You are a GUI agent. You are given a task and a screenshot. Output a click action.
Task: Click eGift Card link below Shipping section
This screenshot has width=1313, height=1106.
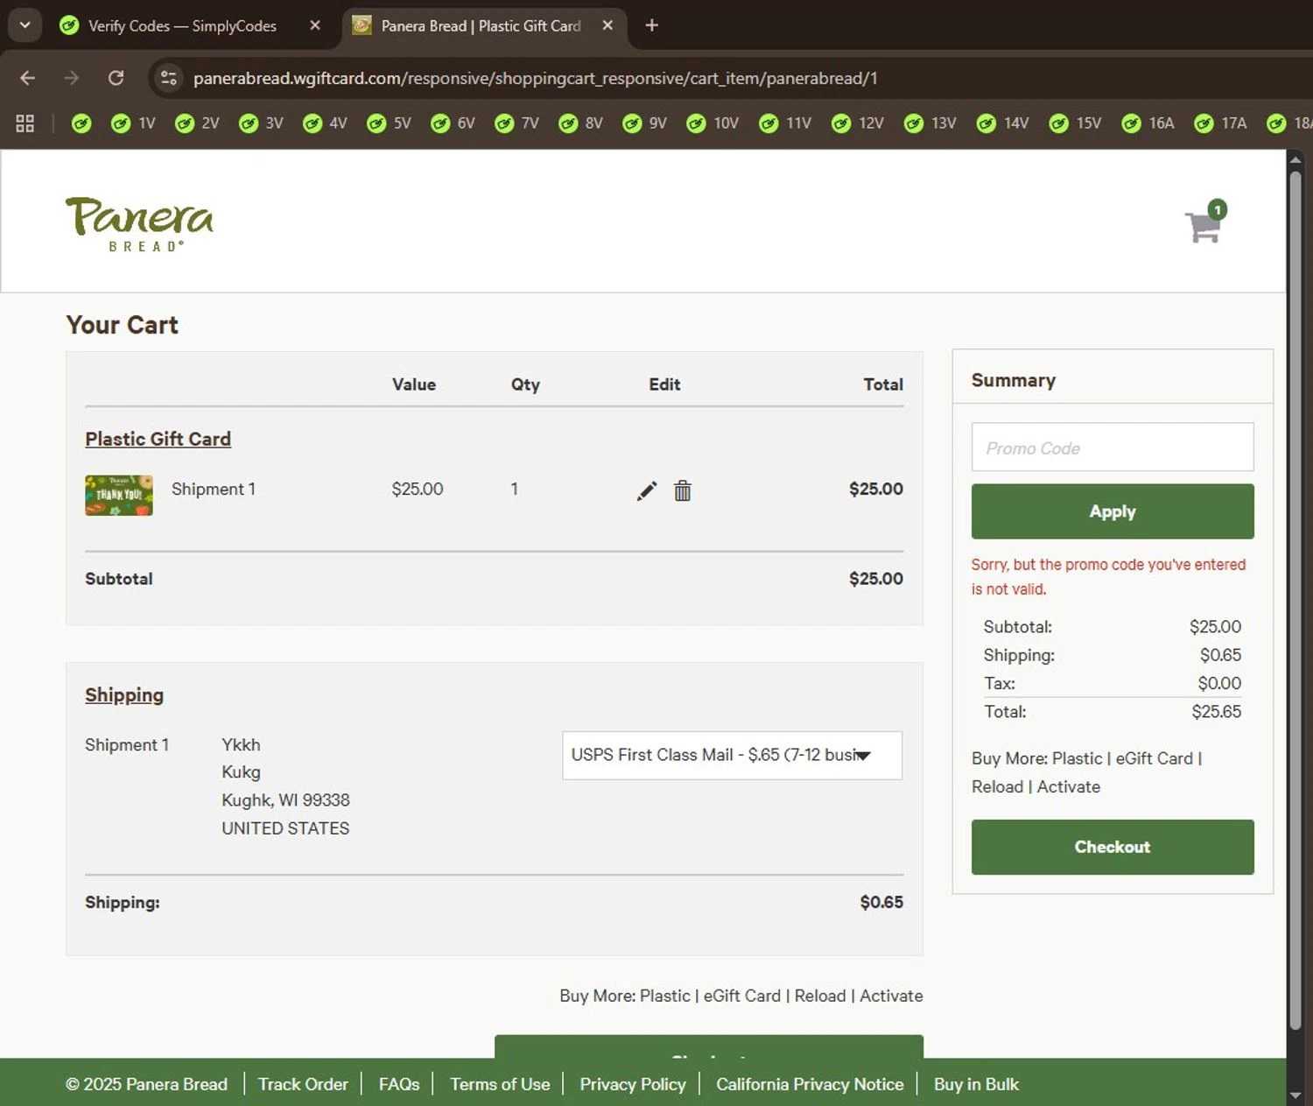[x=742, y=996]
